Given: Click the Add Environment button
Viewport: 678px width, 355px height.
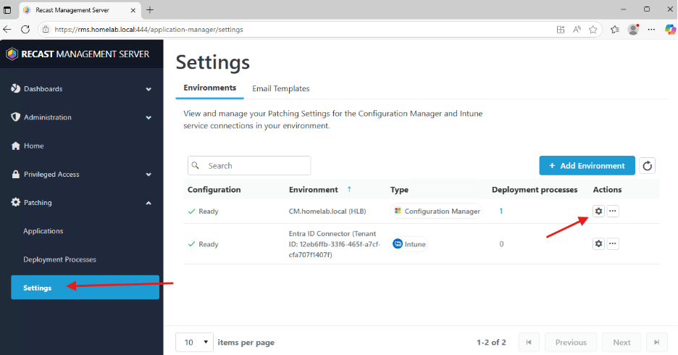Looking at the screenshot, I should coord(587,166).
